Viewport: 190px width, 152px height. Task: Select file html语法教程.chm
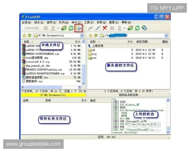coord(52,58)
